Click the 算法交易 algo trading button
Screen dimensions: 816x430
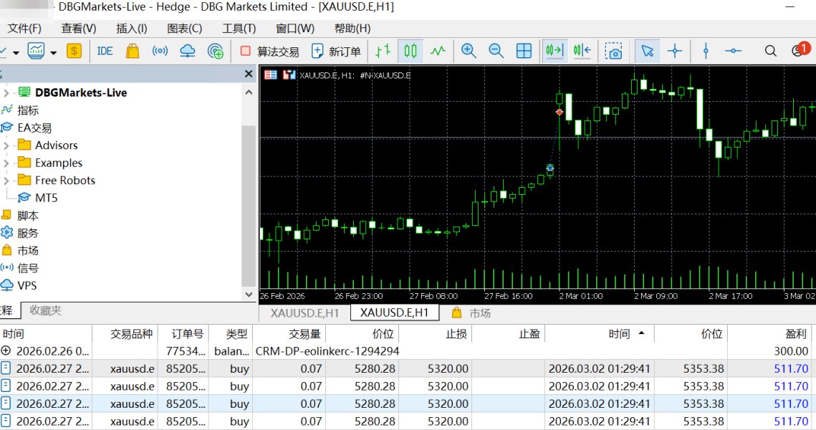tap(269, 51)
